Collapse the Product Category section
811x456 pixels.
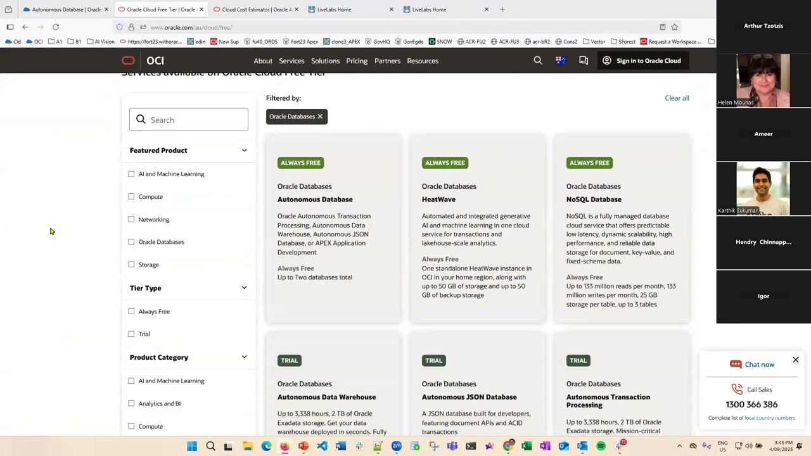pos(244,357)
